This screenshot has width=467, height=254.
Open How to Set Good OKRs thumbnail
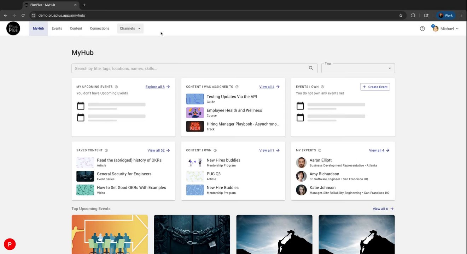(x=85, y=190)
